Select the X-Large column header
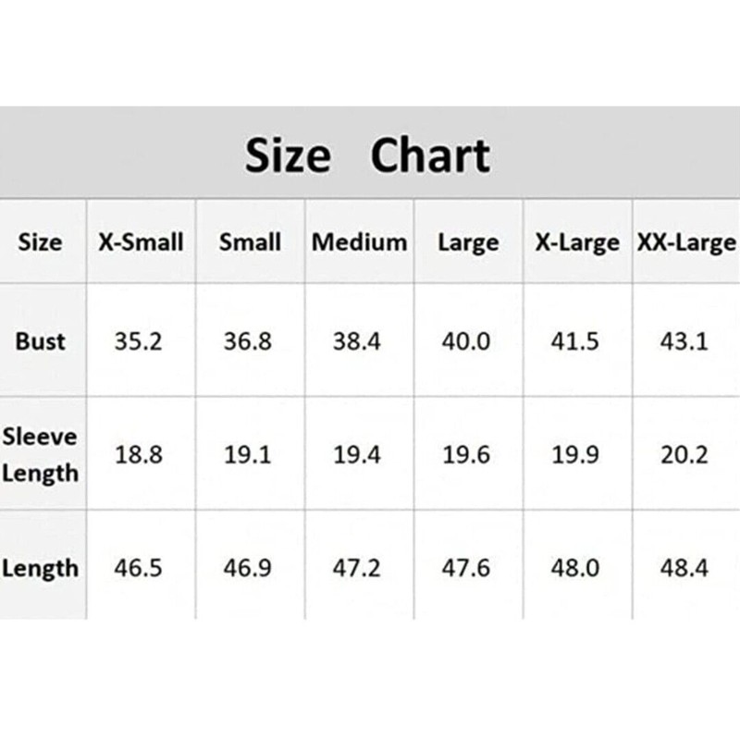Image resolution: width=740 pixels, height=740 pixels. [577, 243]
